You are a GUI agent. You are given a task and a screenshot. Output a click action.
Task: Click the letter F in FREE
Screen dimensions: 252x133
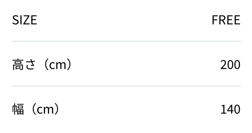pyautogui.click(x=215, y=20)
